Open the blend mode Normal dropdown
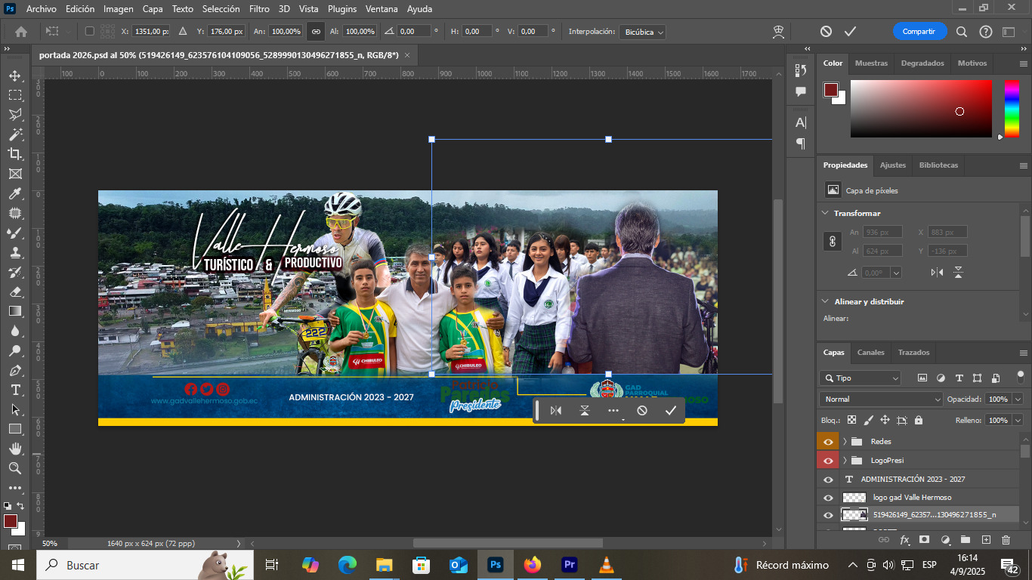This screenshot has height=580, width=1032. pos(881,399)
